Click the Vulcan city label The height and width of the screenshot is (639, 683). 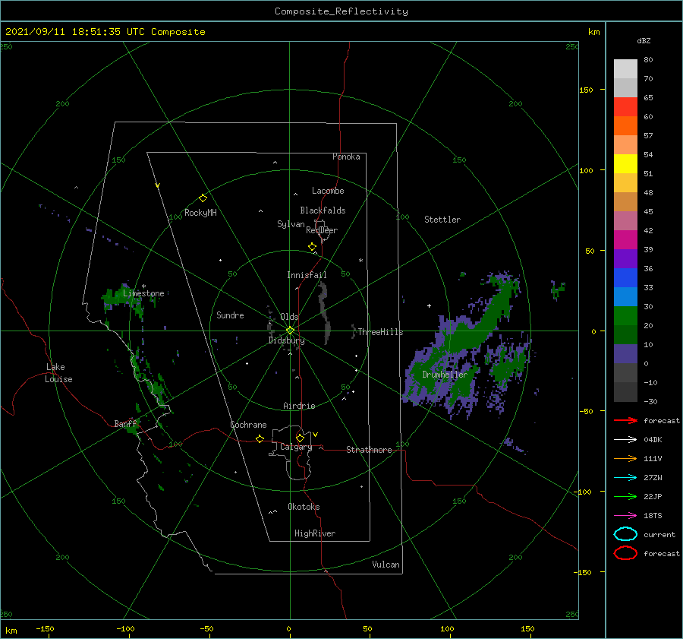click(386, 565)
